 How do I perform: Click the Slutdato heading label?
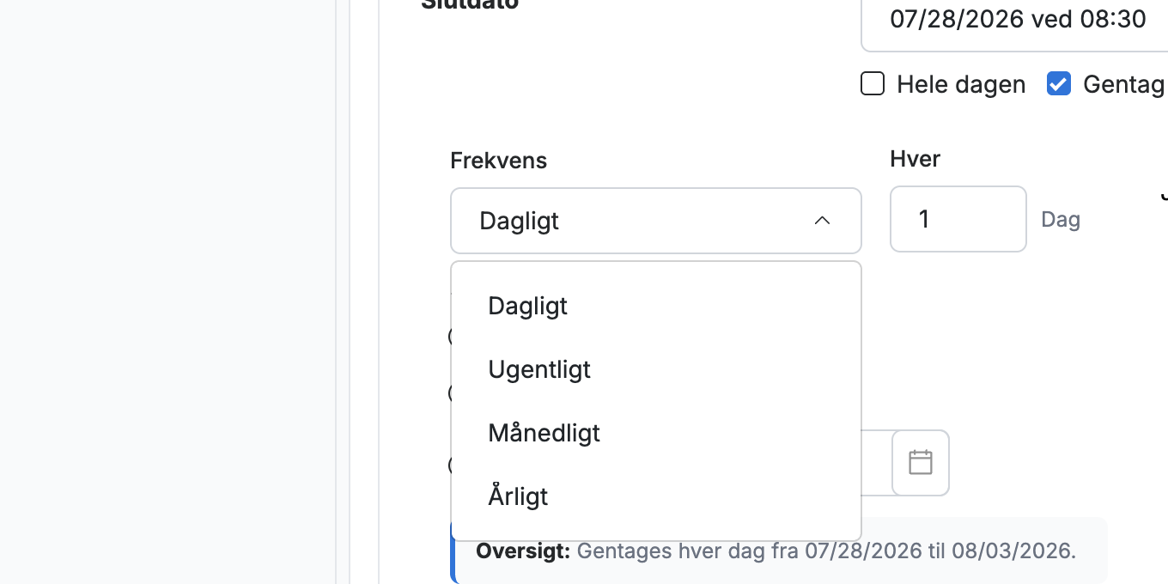(x=470, y=4)
